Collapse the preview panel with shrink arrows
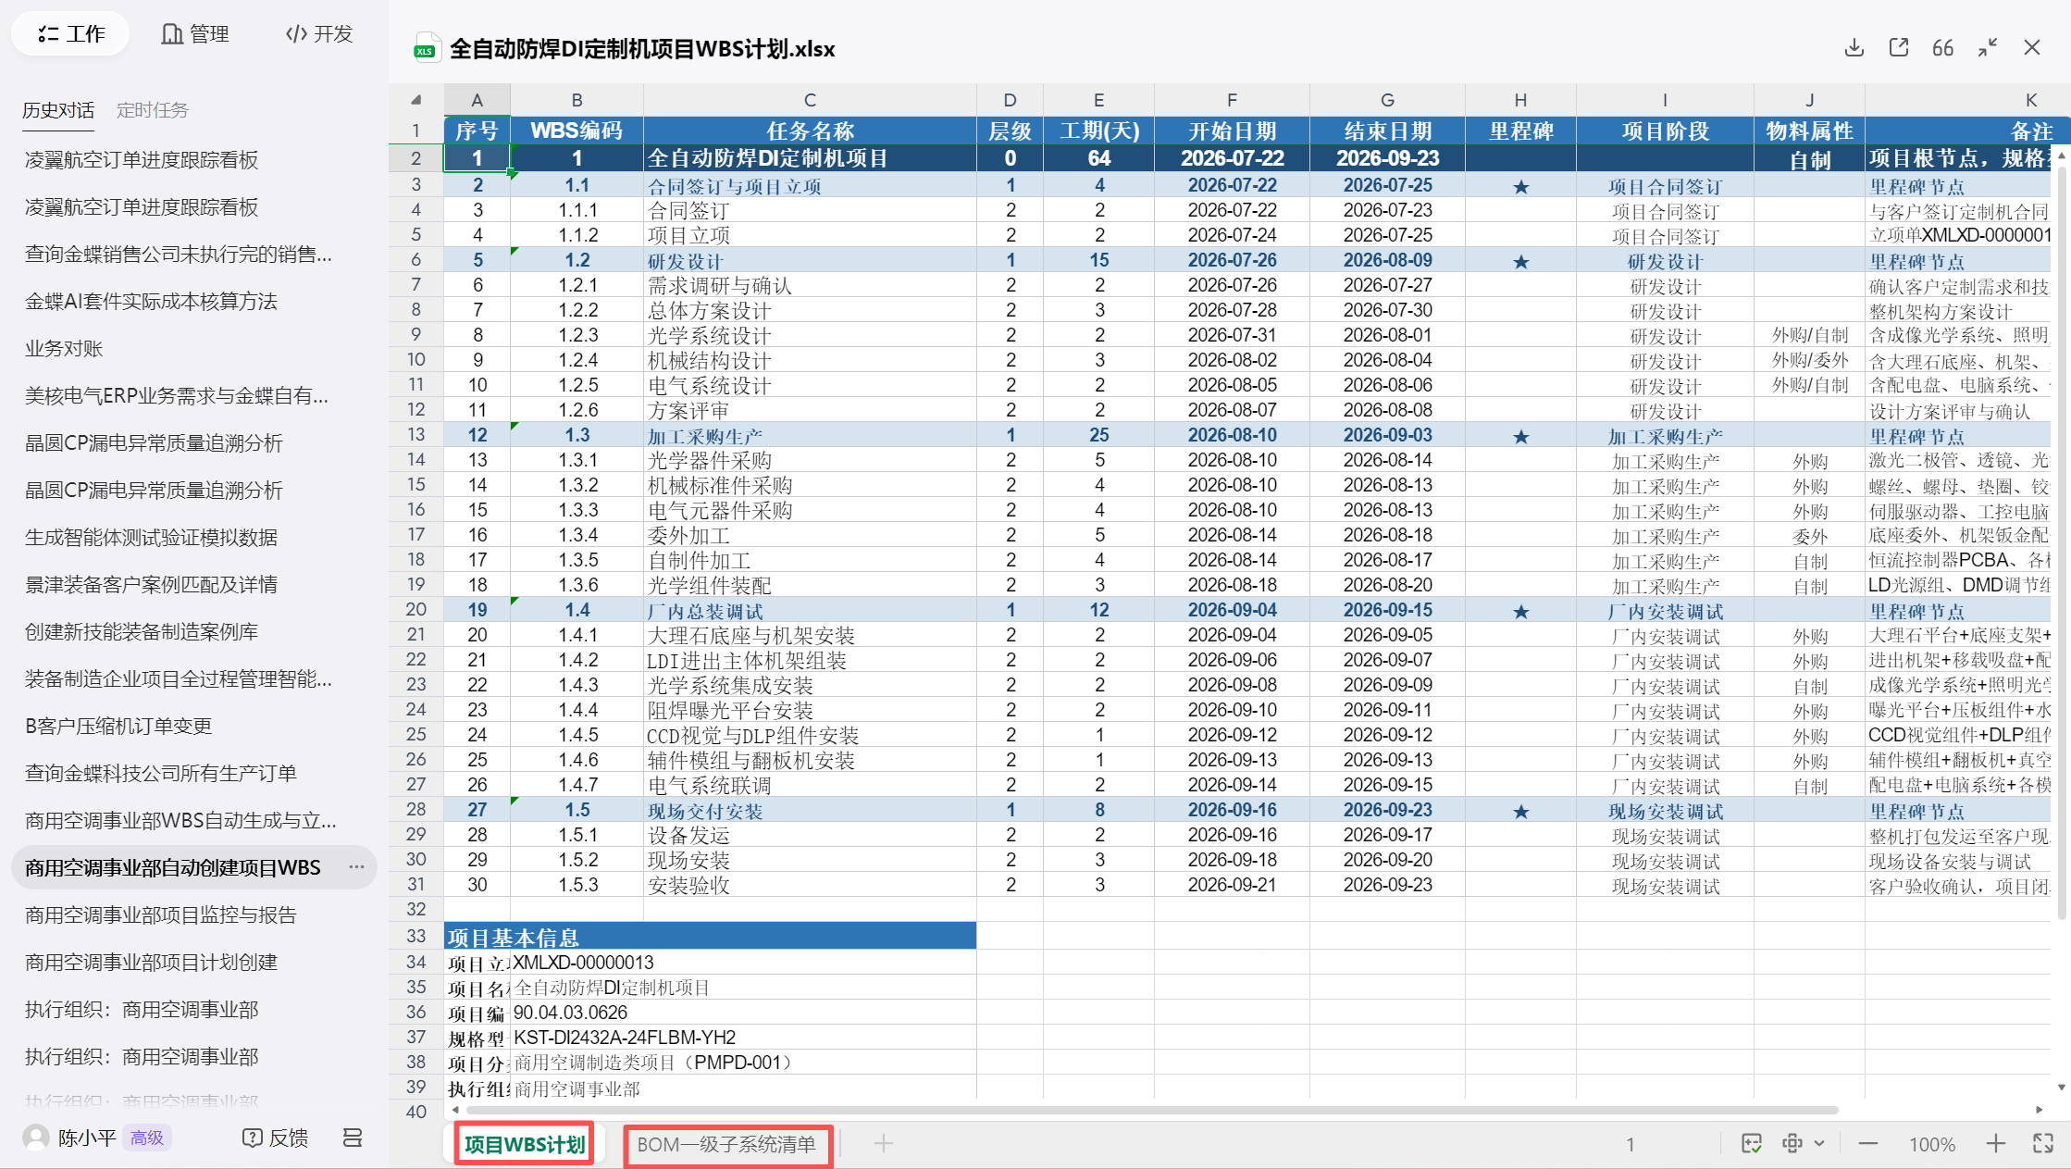 point(1987,48)
